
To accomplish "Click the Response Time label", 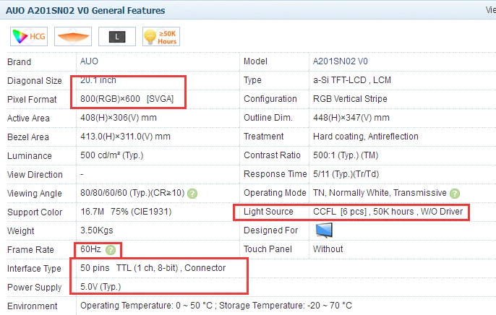I will [x=275, y=174].
